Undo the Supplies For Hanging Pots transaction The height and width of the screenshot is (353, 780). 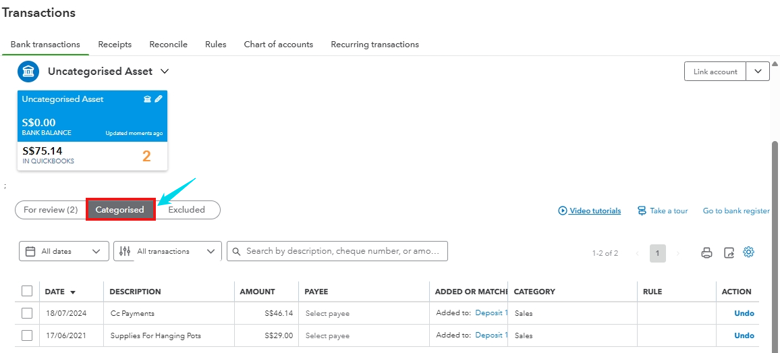tap(744, 335)
